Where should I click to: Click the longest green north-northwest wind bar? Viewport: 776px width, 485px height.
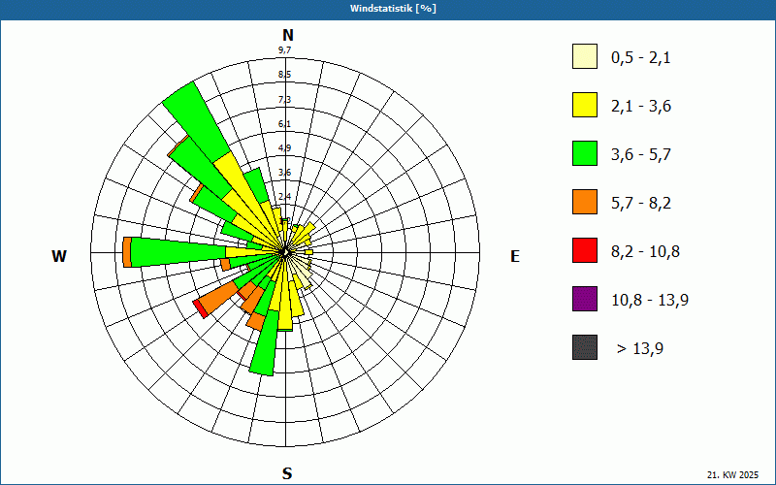coord(197,121)
